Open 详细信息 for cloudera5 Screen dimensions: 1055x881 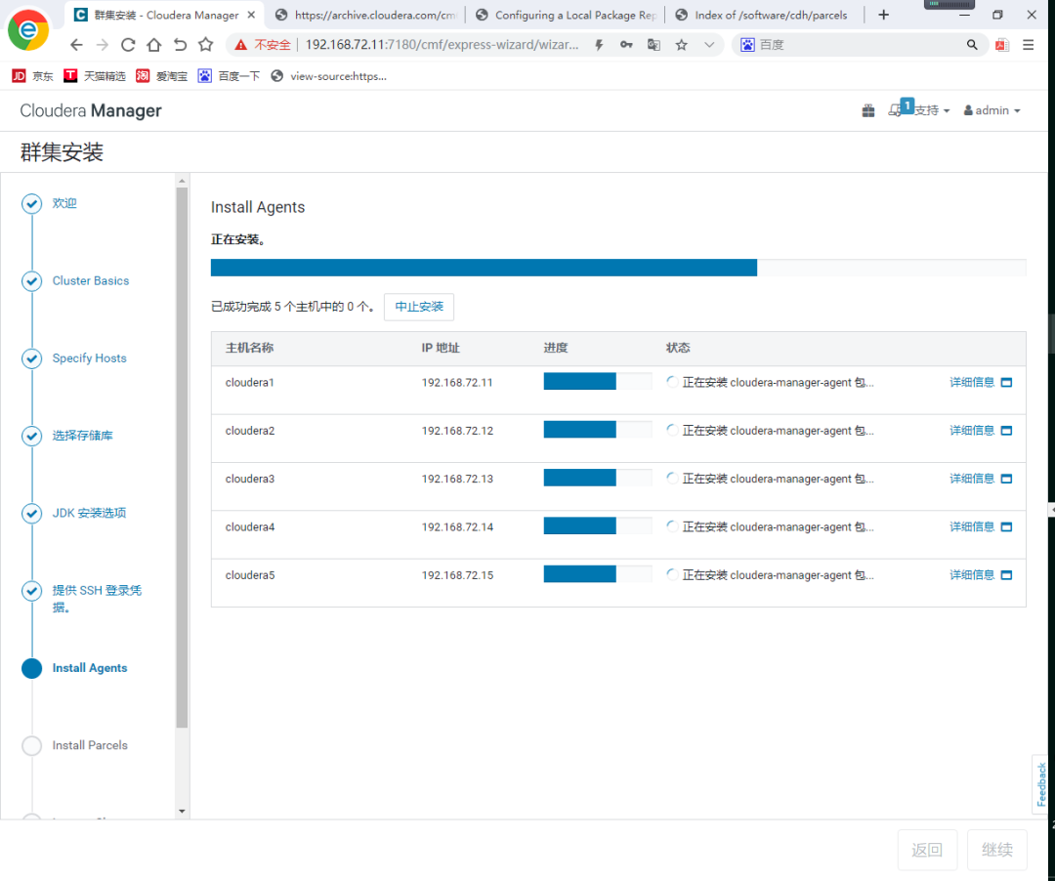click(972, 575)
